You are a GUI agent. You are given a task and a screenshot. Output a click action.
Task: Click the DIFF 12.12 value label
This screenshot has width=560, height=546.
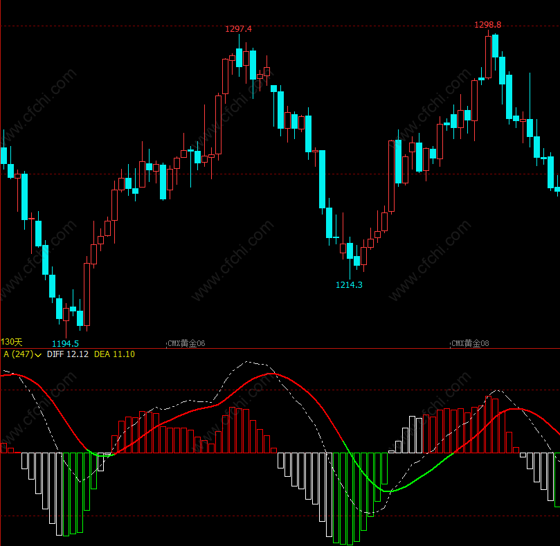coord(68,354)
